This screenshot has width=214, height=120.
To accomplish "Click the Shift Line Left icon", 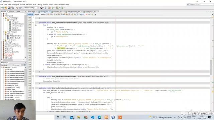I will coord(81,14).
